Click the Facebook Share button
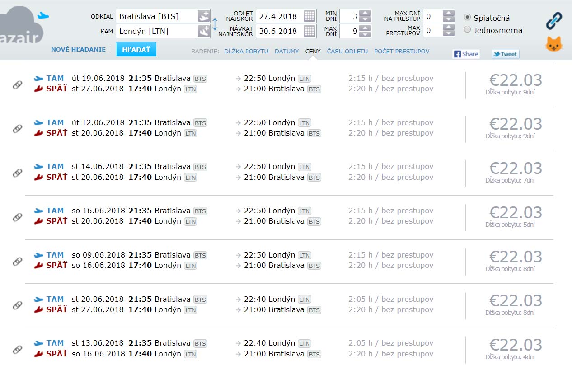This screenshot has height=370, width=572. [x=466, y=54]
